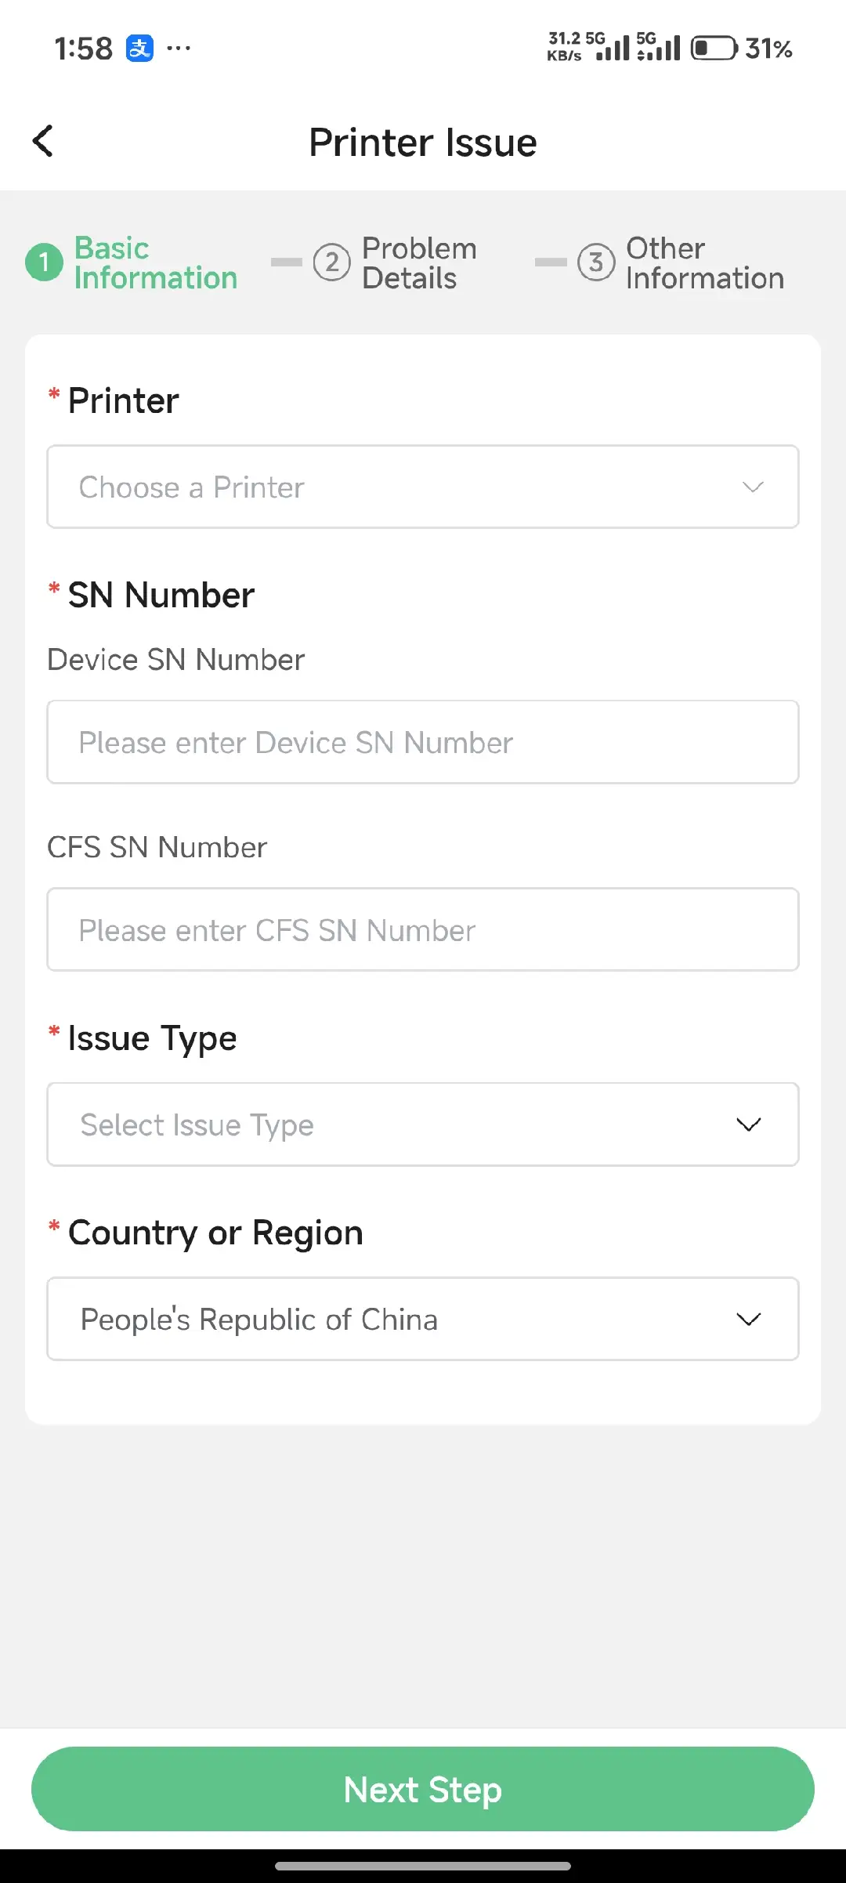This screenshot has width=846, height=1883.
Task: Go to the Other Information step
Action: pyautogui.click(x=704, y=263)
